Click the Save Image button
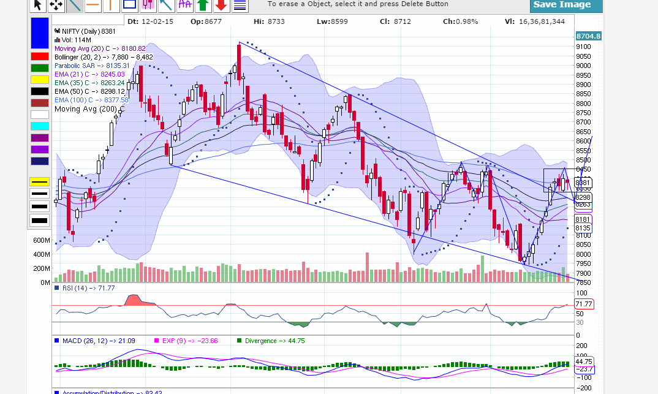The height and width of the screenshot is (394, 658). (566, 6)
